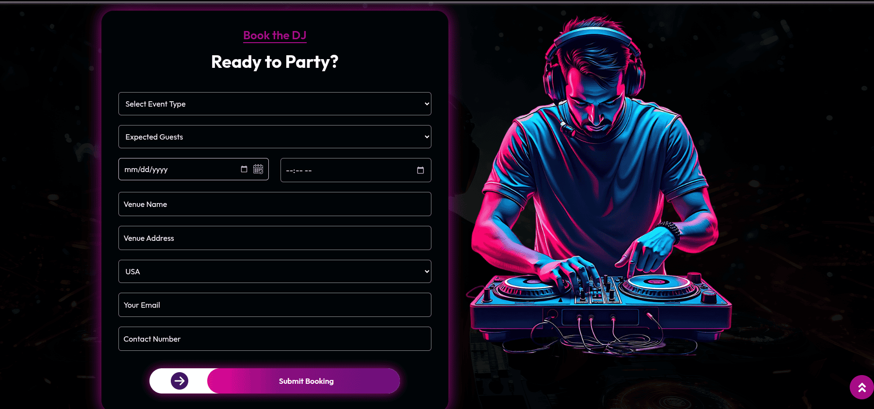Focus the event time input field

coord(356,170)
